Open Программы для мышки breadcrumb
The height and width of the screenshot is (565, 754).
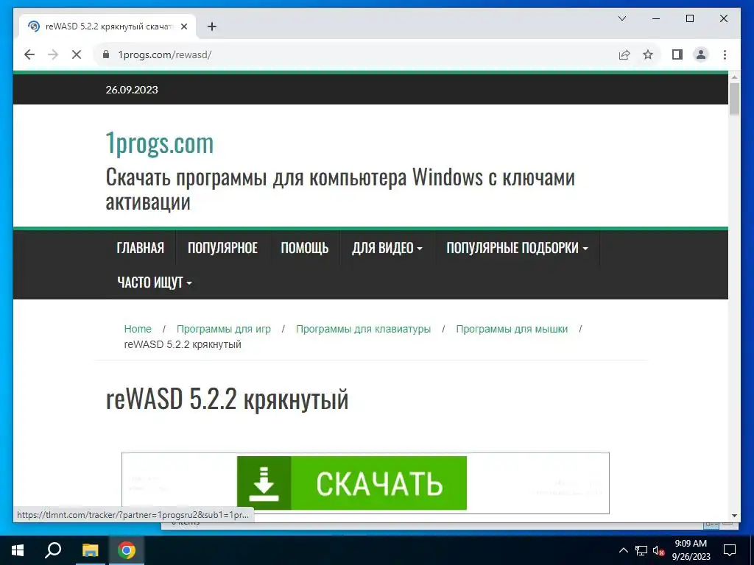click(512, 329)
